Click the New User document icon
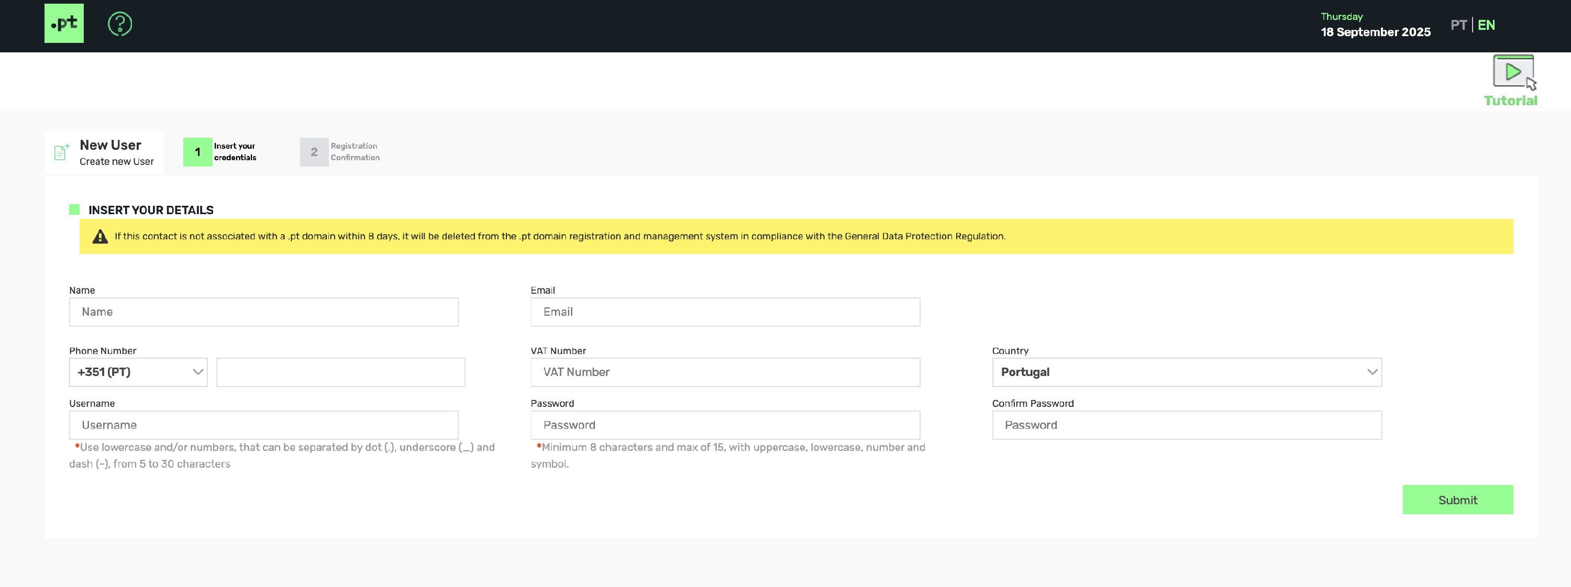1571x587 pixels. click(x=61, y=152)
